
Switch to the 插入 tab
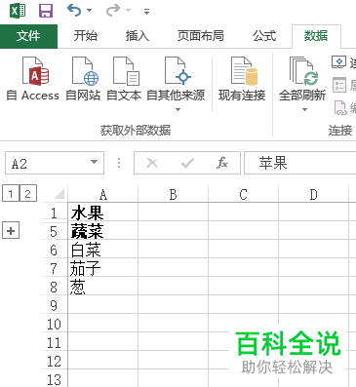click(138, 36)
